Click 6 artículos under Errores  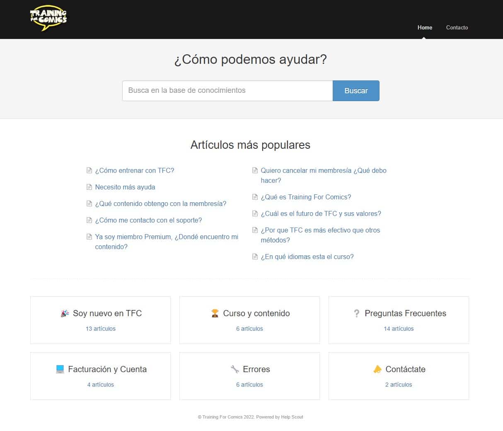click(x=249, y=385)
